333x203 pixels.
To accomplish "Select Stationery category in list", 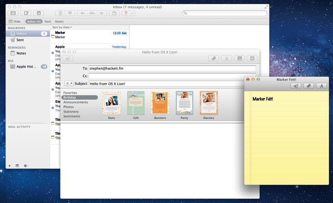I will click(71, 111).
